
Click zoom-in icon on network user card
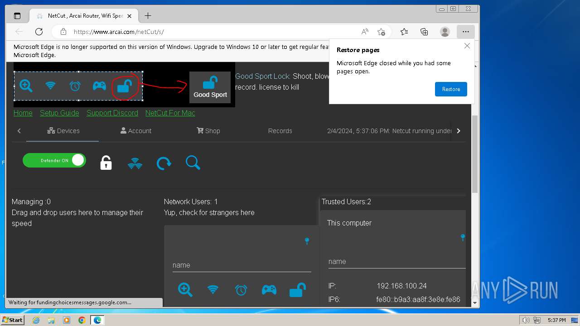coord(185,289)
